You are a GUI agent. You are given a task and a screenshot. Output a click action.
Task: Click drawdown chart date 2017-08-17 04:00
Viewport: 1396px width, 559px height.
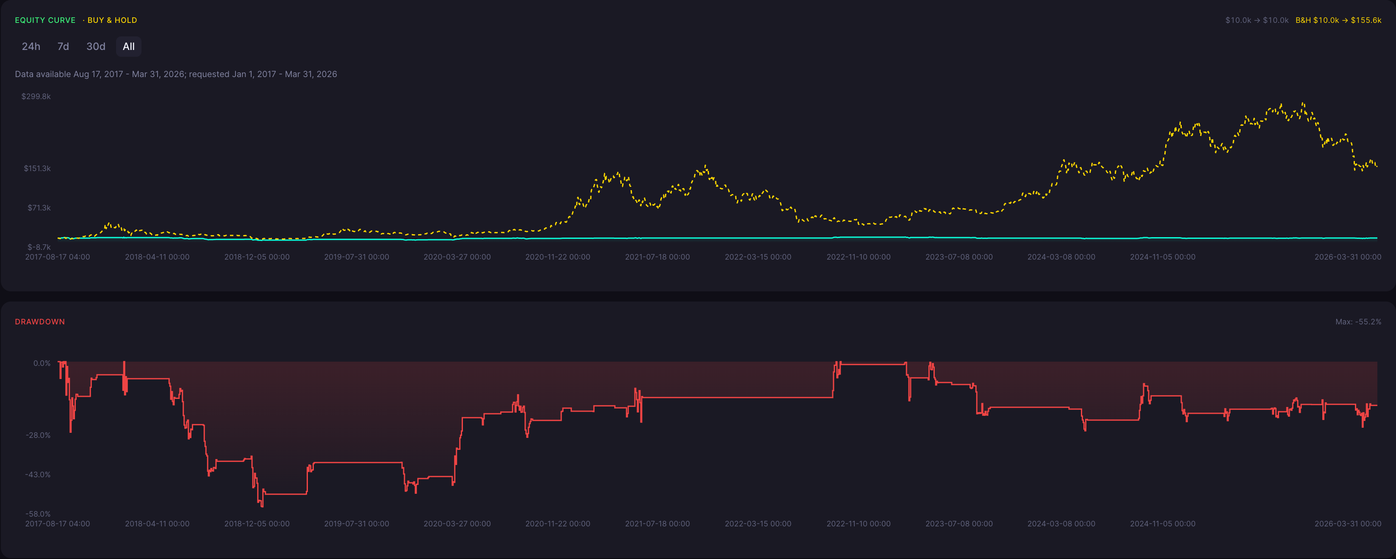pyautogui.click(x=58, y=524)
